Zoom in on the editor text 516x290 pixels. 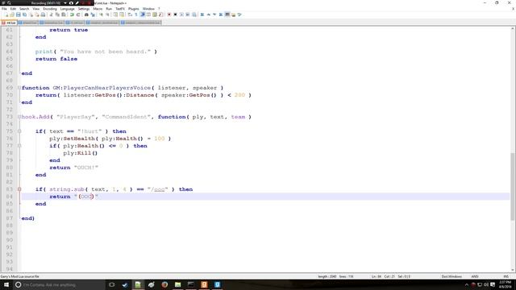point(101,14)
